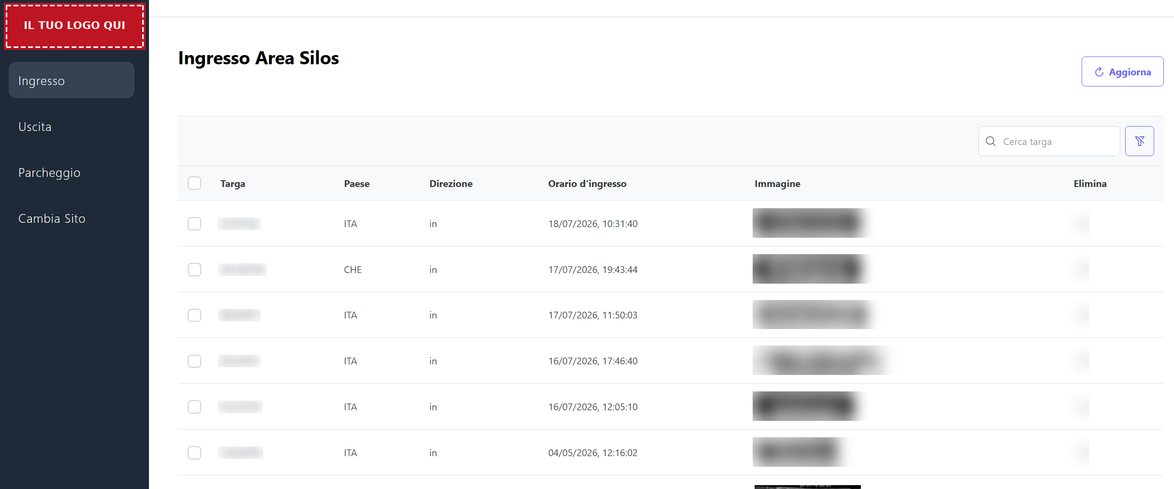Click the Direzione column header
This screenshot has width=1174, height=489.
(451, 184)
